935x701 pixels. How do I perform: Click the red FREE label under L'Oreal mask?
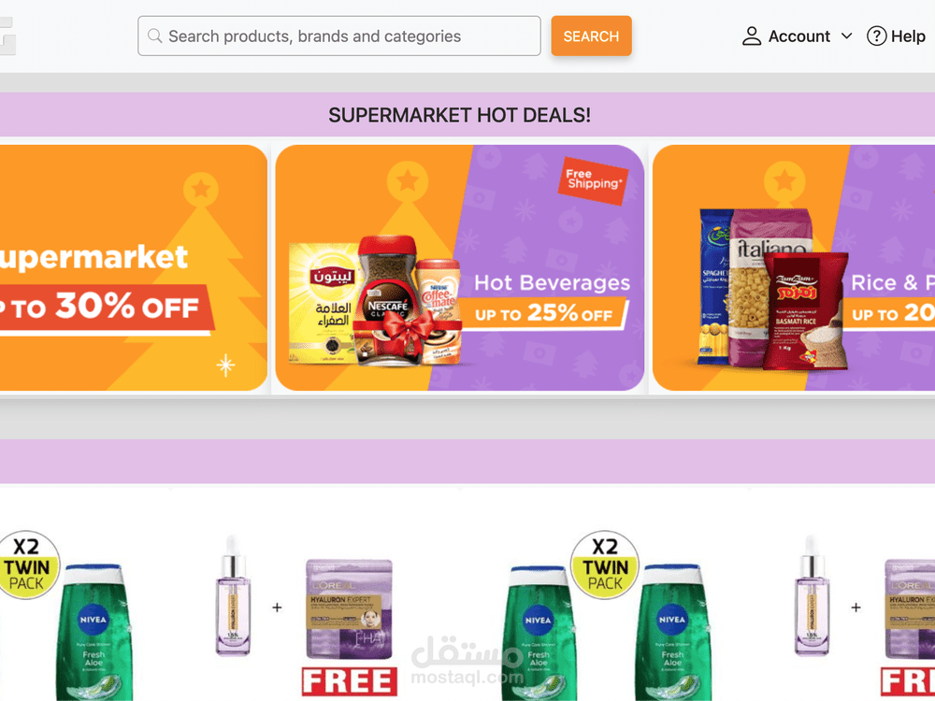coord(350,681)
